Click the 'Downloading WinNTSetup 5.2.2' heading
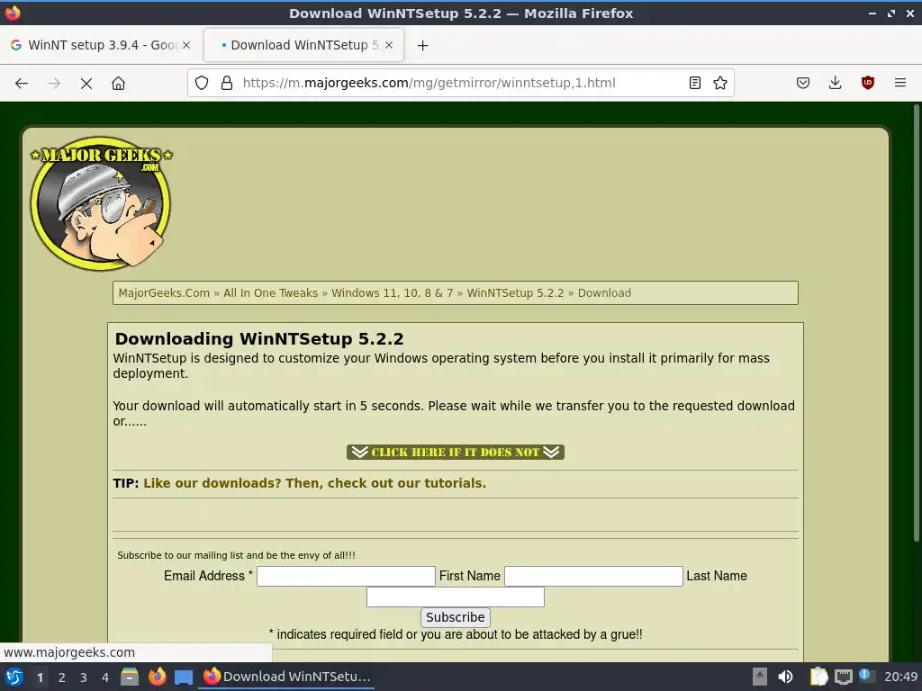The width and height of the screenshot is (922, 691). point(259,339)
